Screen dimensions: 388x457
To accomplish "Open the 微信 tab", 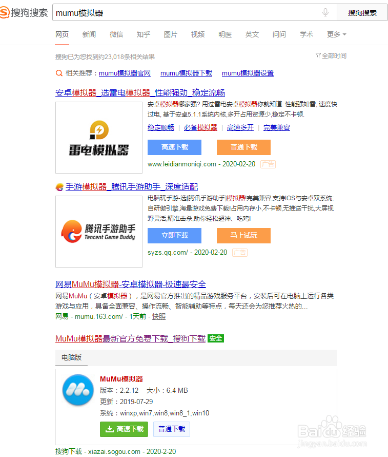I will click(x=116, y=35).
